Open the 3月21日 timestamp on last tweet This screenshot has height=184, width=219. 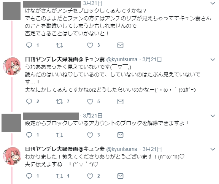point(152,149)
